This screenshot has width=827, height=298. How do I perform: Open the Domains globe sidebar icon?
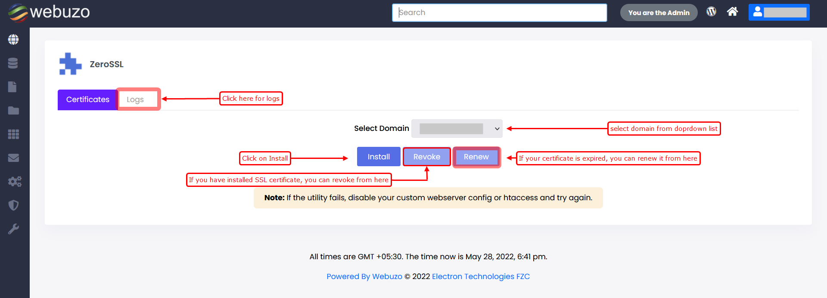click(13, 40)
